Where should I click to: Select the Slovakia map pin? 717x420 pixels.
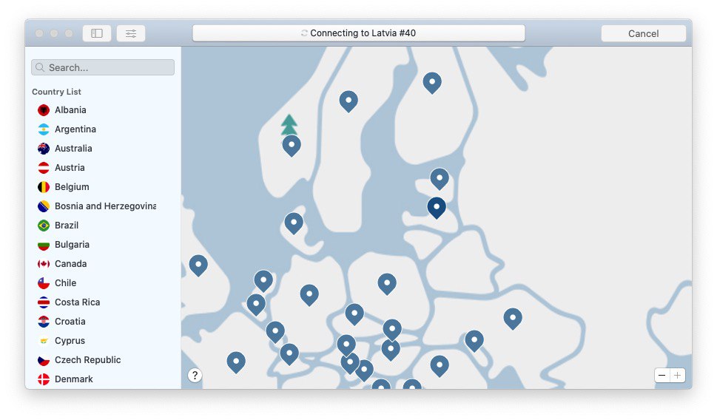392,330
